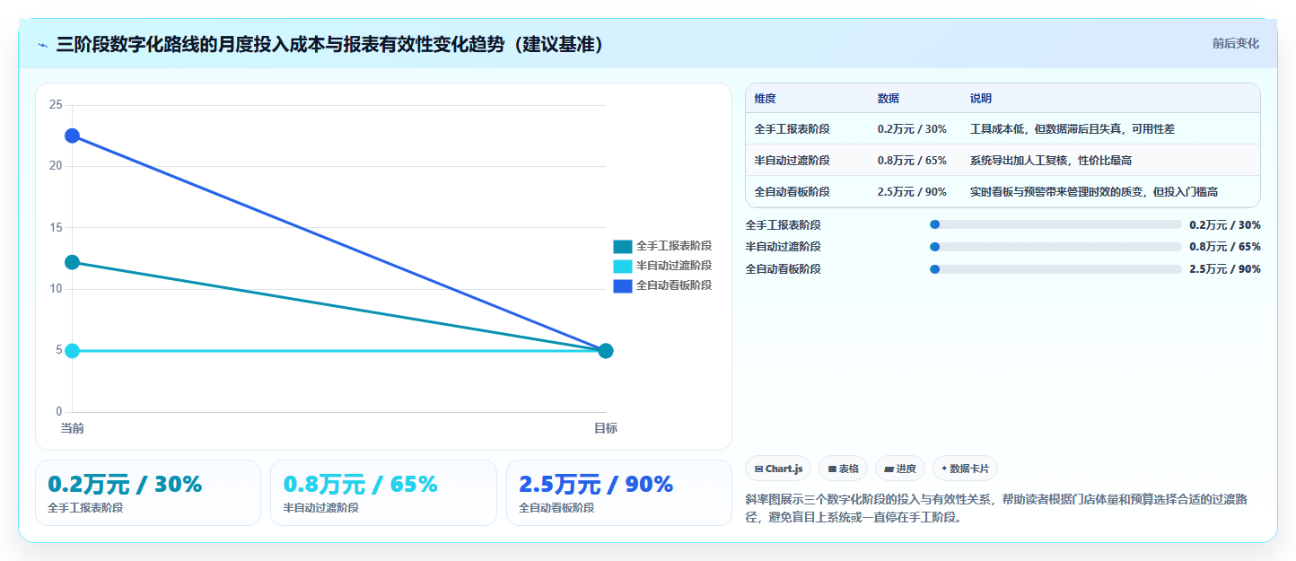1296x561 pixels.
Task: Click the table cell 0.8万元 / 65%
Action: (x=912, y=161)
